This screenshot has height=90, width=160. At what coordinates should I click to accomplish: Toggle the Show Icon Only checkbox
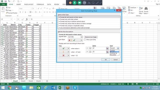pyautogui.click(x=85, y=39)
